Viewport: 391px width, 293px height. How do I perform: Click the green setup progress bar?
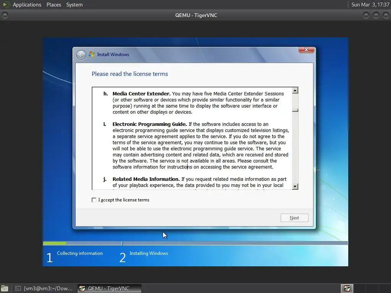pyautogui.click(x=55, y=243)
